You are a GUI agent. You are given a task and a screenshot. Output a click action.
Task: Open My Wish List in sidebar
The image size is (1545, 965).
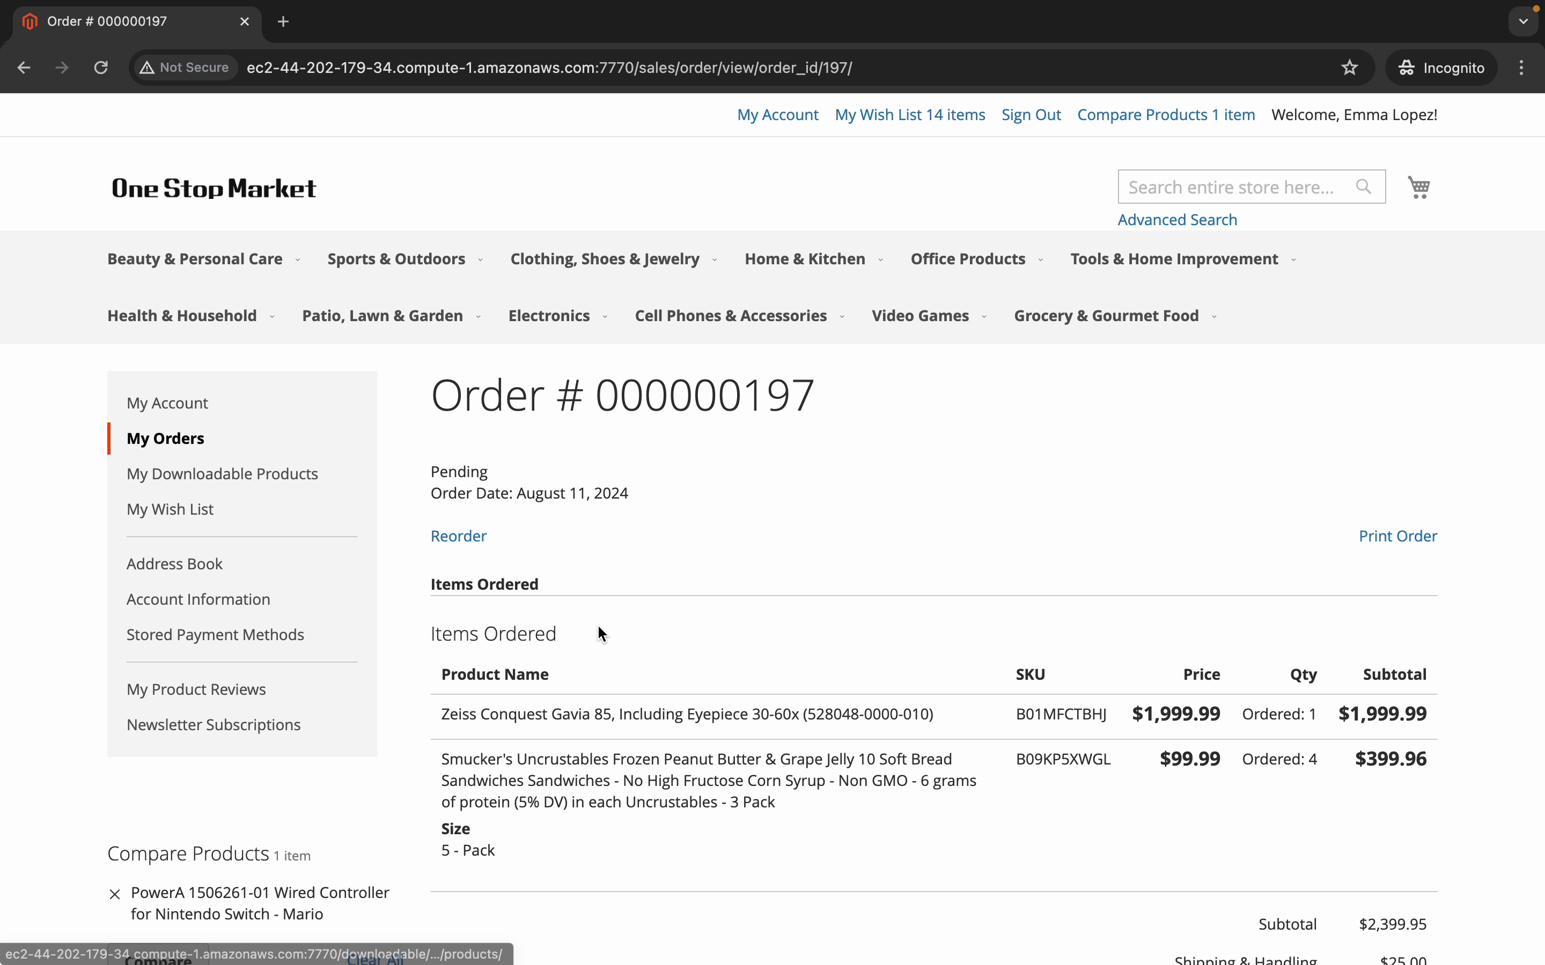click(x=170, y=509)
